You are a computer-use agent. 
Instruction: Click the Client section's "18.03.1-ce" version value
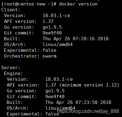tap(56, 16)
